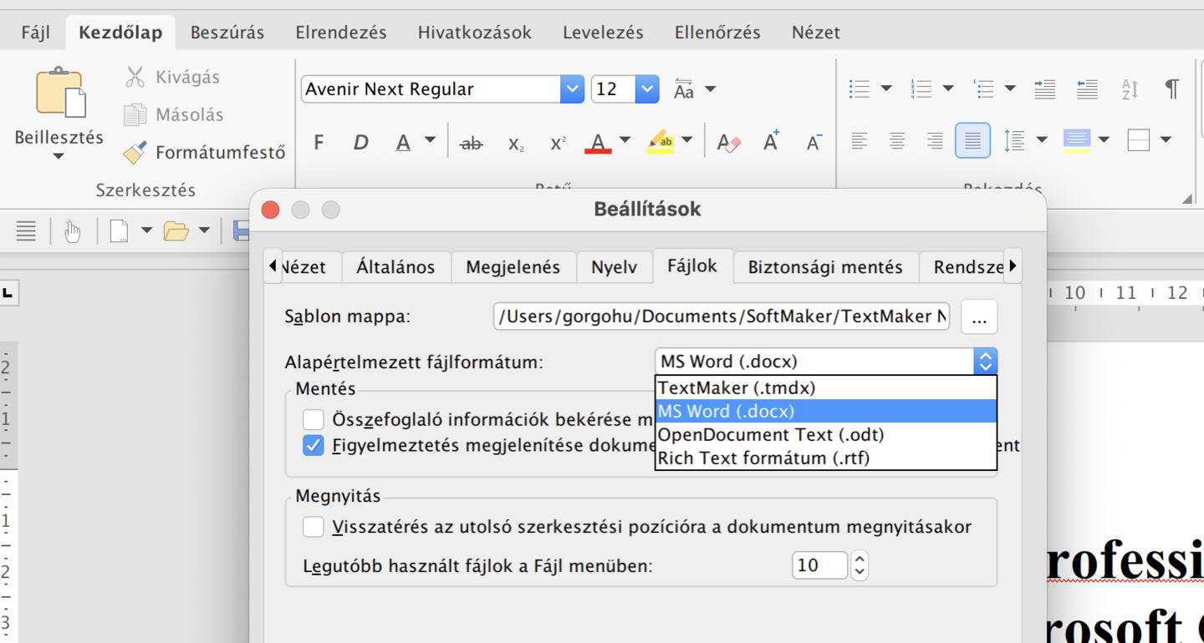Click the ... browse button for Sablon mappa
This screenshot has width=1204, height=643.
coord(979,317)
